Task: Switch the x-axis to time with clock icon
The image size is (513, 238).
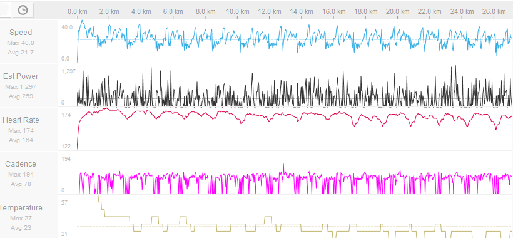Action: pyautogui.click(x=23, y=10)
